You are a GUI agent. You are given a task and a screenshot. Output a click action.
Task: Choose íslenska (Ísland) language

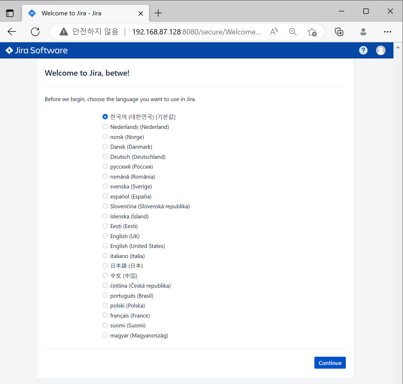tap(105, 216)
